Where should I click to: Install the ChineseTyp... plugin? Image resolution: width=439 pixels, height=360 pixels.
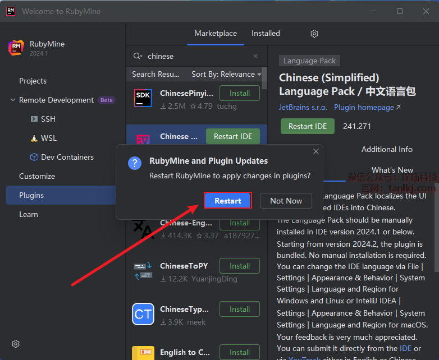240,309
